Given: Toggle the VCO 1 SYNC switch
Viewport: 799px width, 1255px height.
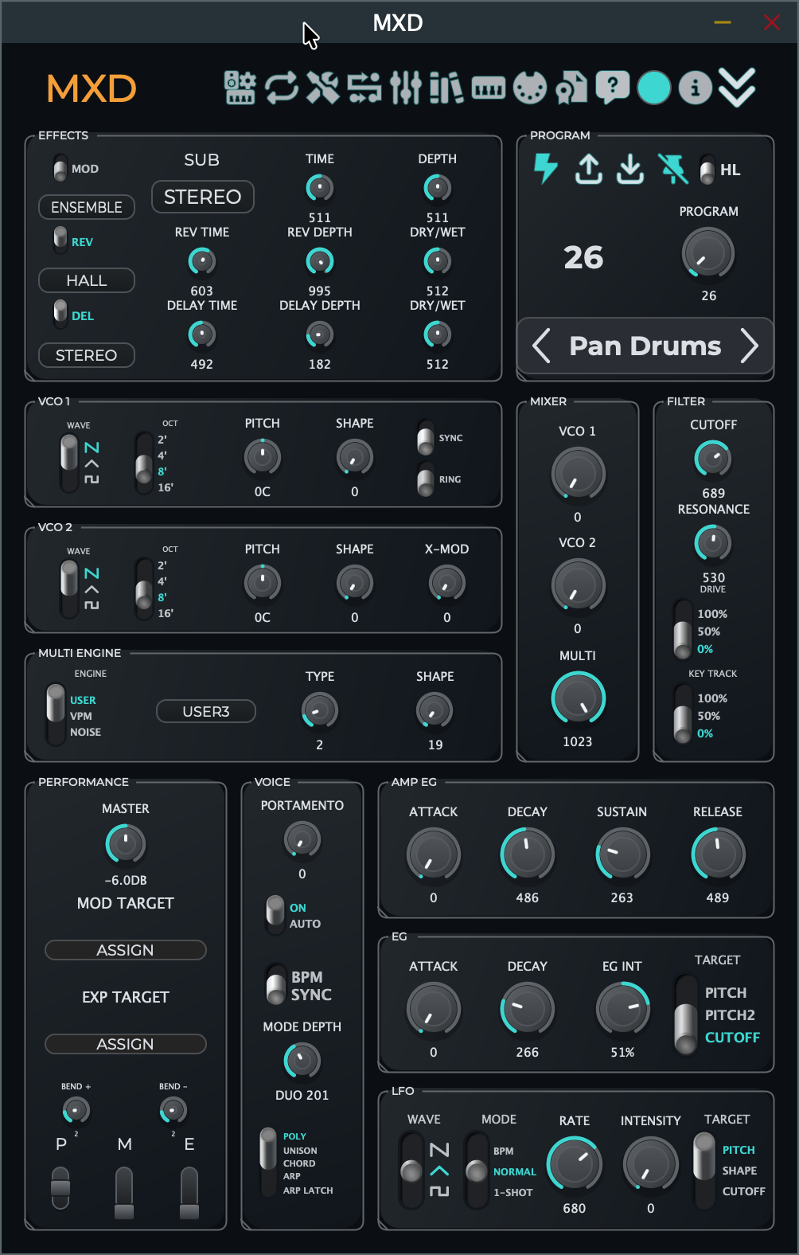Looking at the screenshot, I should point(427,438).
